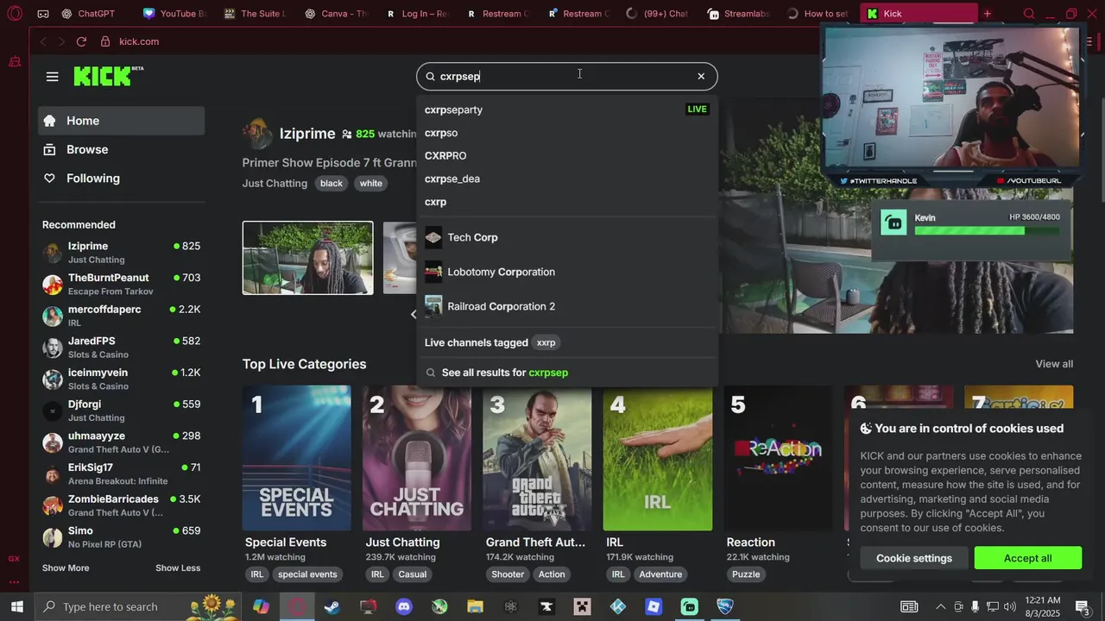Open iceinmyvein recommended channel

point(121,379)
